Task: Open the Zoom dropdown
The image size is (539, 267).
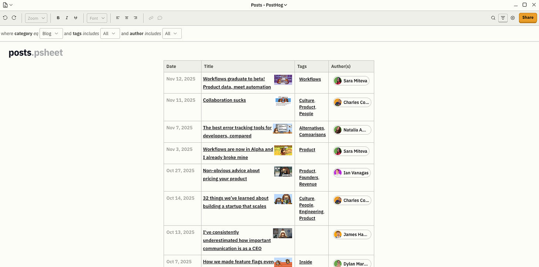Action: pyautogui.click(x=36, y=18)
